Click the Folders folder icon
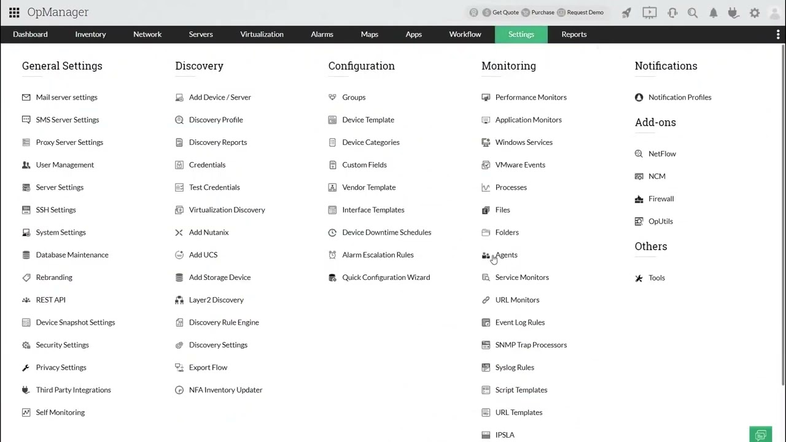Screen dimensions: 786x442 pos(486,232)
